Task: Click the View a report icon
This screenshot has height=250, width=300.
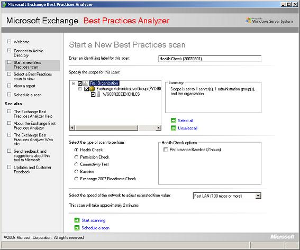Action: [x=9, y=86]
